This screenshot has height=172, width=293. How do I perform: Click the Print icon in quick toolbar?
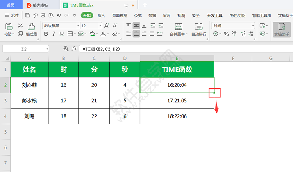coord(43,15)
